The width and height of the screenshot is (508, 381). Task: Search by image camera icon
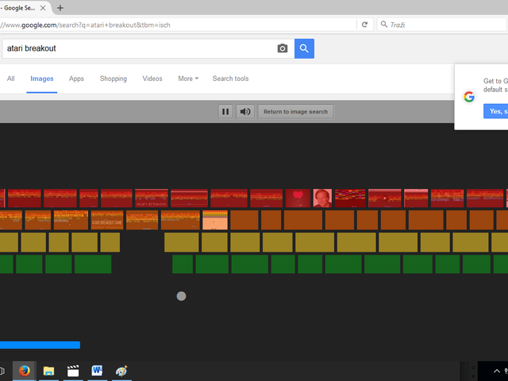coord(283,48)
